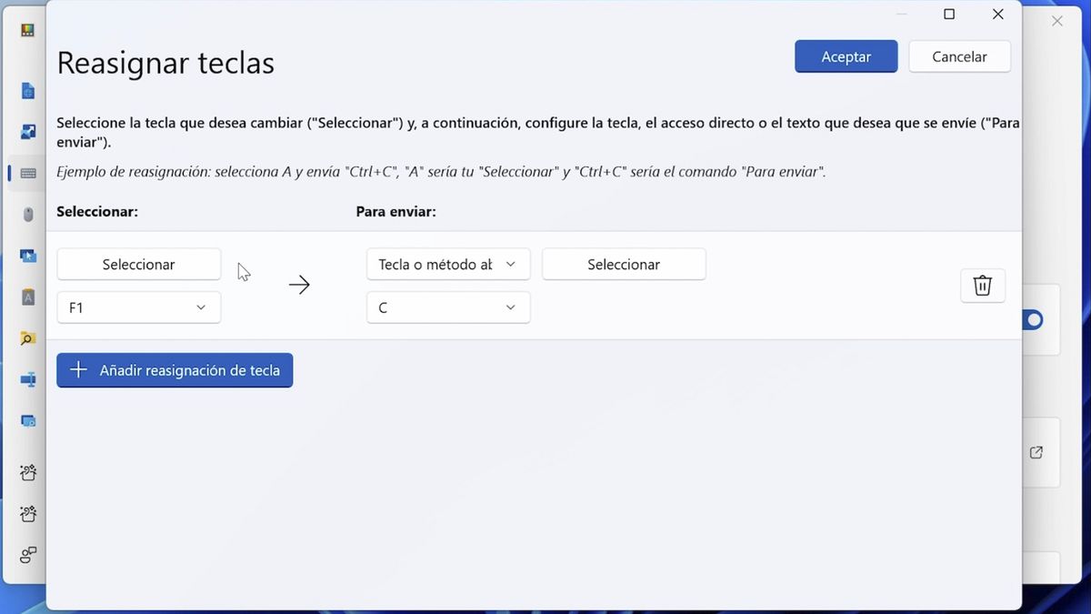Image resolution: width=1091 pixels, height=614 pixels.
Task: Delete the F1 remapping using the trash icon
Action: [x=983, y=285]
